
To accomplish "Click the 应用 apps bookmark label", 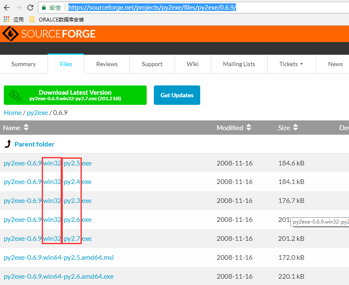I will coord(18,19).
